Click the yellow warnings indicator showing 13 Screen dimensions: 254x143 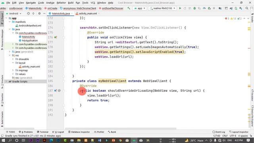(233, 19)
